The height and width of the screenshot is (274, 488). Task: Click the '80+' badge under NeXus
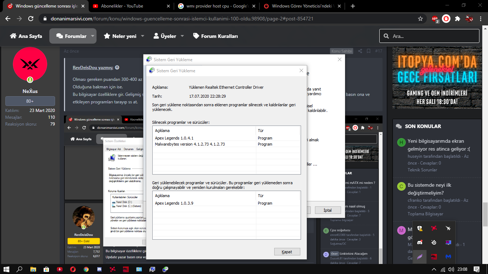click(30, 101)
